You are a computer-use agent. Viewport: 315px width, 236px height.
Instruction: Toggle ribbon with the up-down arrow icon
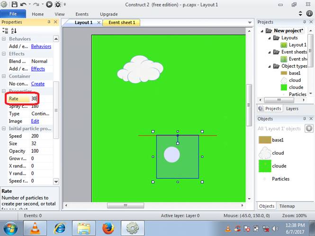[x=300, y=13]
